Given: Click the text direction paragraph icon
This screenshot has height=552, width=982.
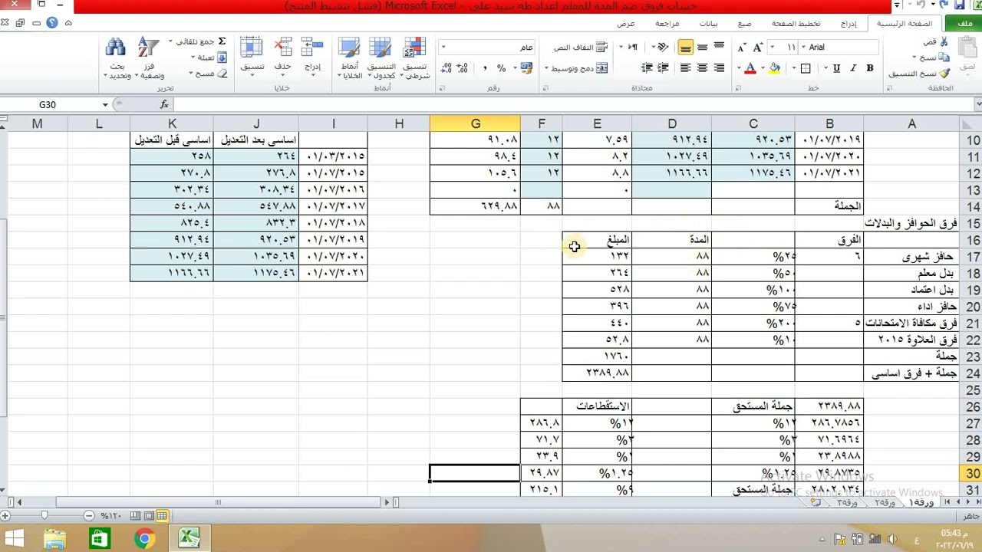Looking at the screenshot, I should [x=633, y=48].
